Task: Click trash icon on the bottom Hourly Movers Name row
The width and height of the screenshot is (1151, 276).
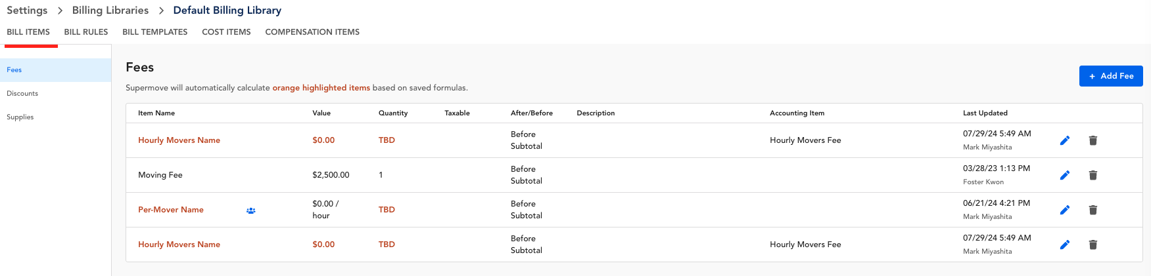Action: pyautogui.click(x=1093, y=245)
